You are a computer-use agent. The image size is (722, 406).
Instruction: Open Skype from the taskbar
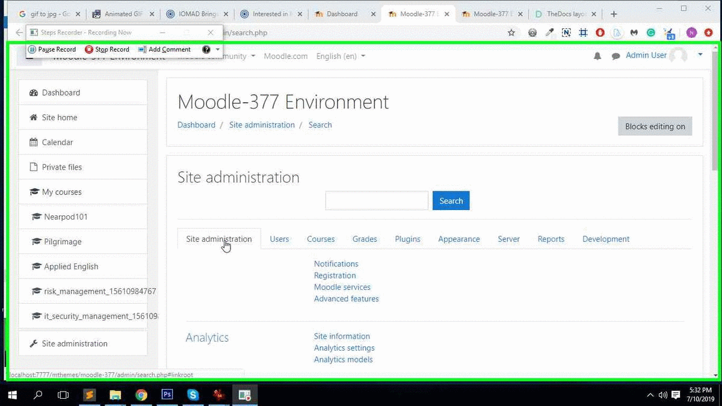point(193,395)
